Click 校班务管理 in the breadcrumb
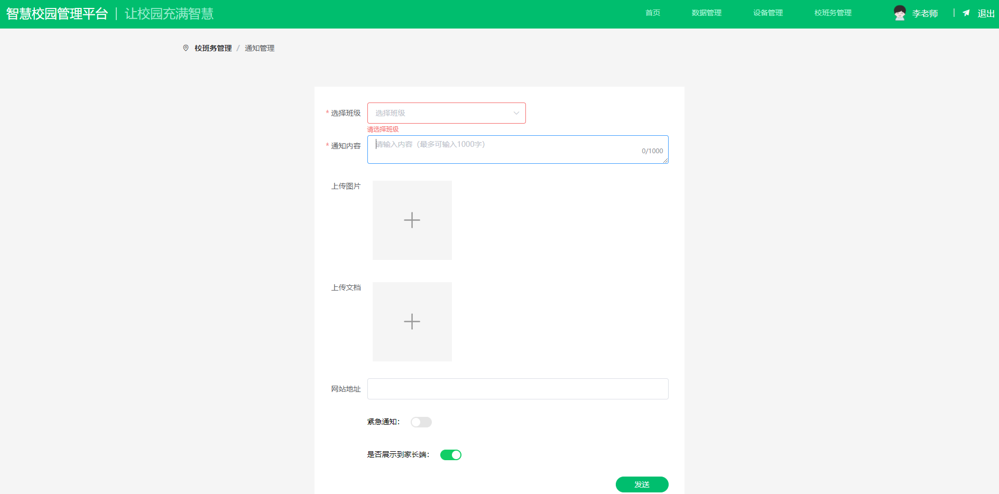The height and width of the screenshot is (494, 999). [213, 48]
